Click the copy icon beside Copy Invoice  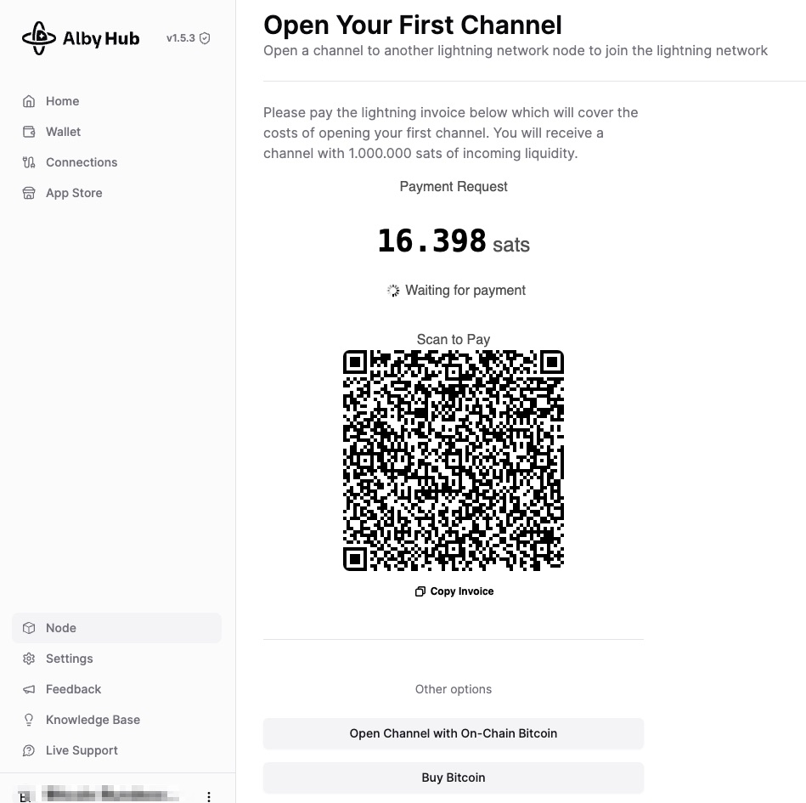coord(420,591)
